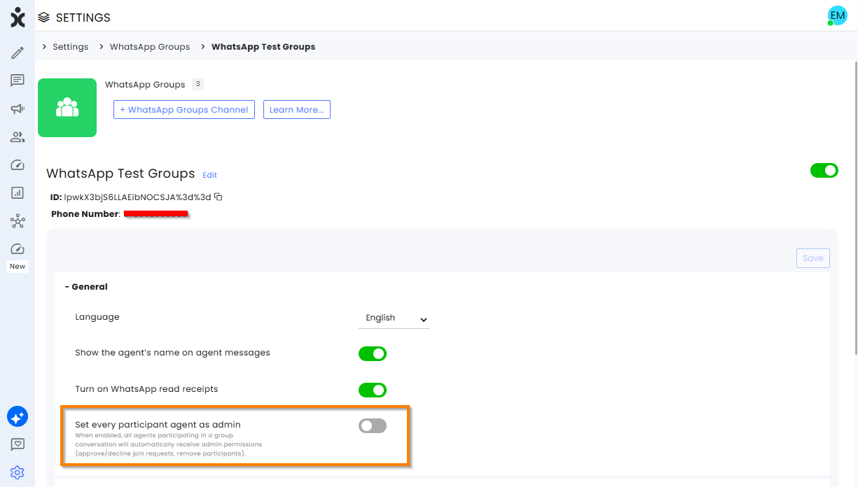Open the EM user avatar
This screenshot has width=858, height=487.
(x=837, y=15)
